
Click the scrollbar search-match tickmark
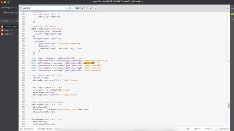pos(229,61)
